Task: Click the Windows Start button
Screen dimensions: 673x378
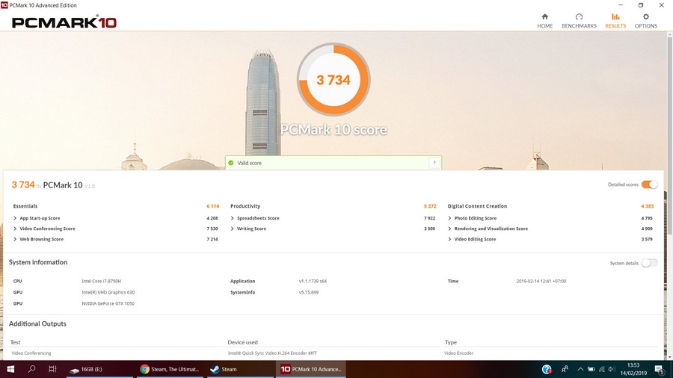Action: click(11, 369)
